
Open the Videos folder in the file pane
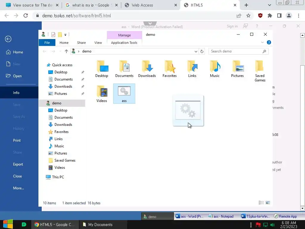point(102,94)
